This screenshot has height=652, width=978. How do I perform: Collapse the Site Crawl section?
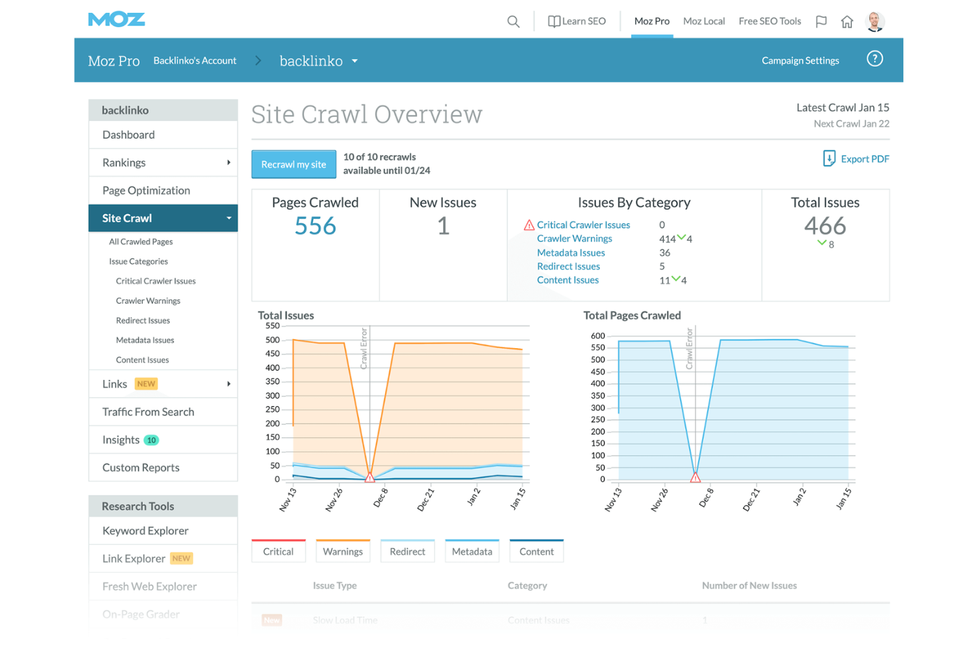(x=229, y=218)
